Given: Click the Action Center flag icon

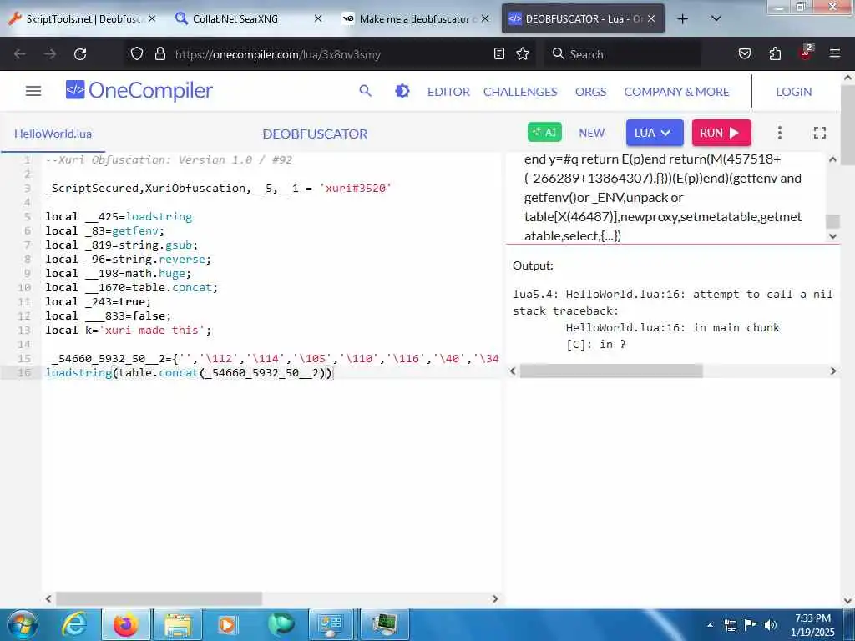Looking at the screenshot, I should [751, 625].
